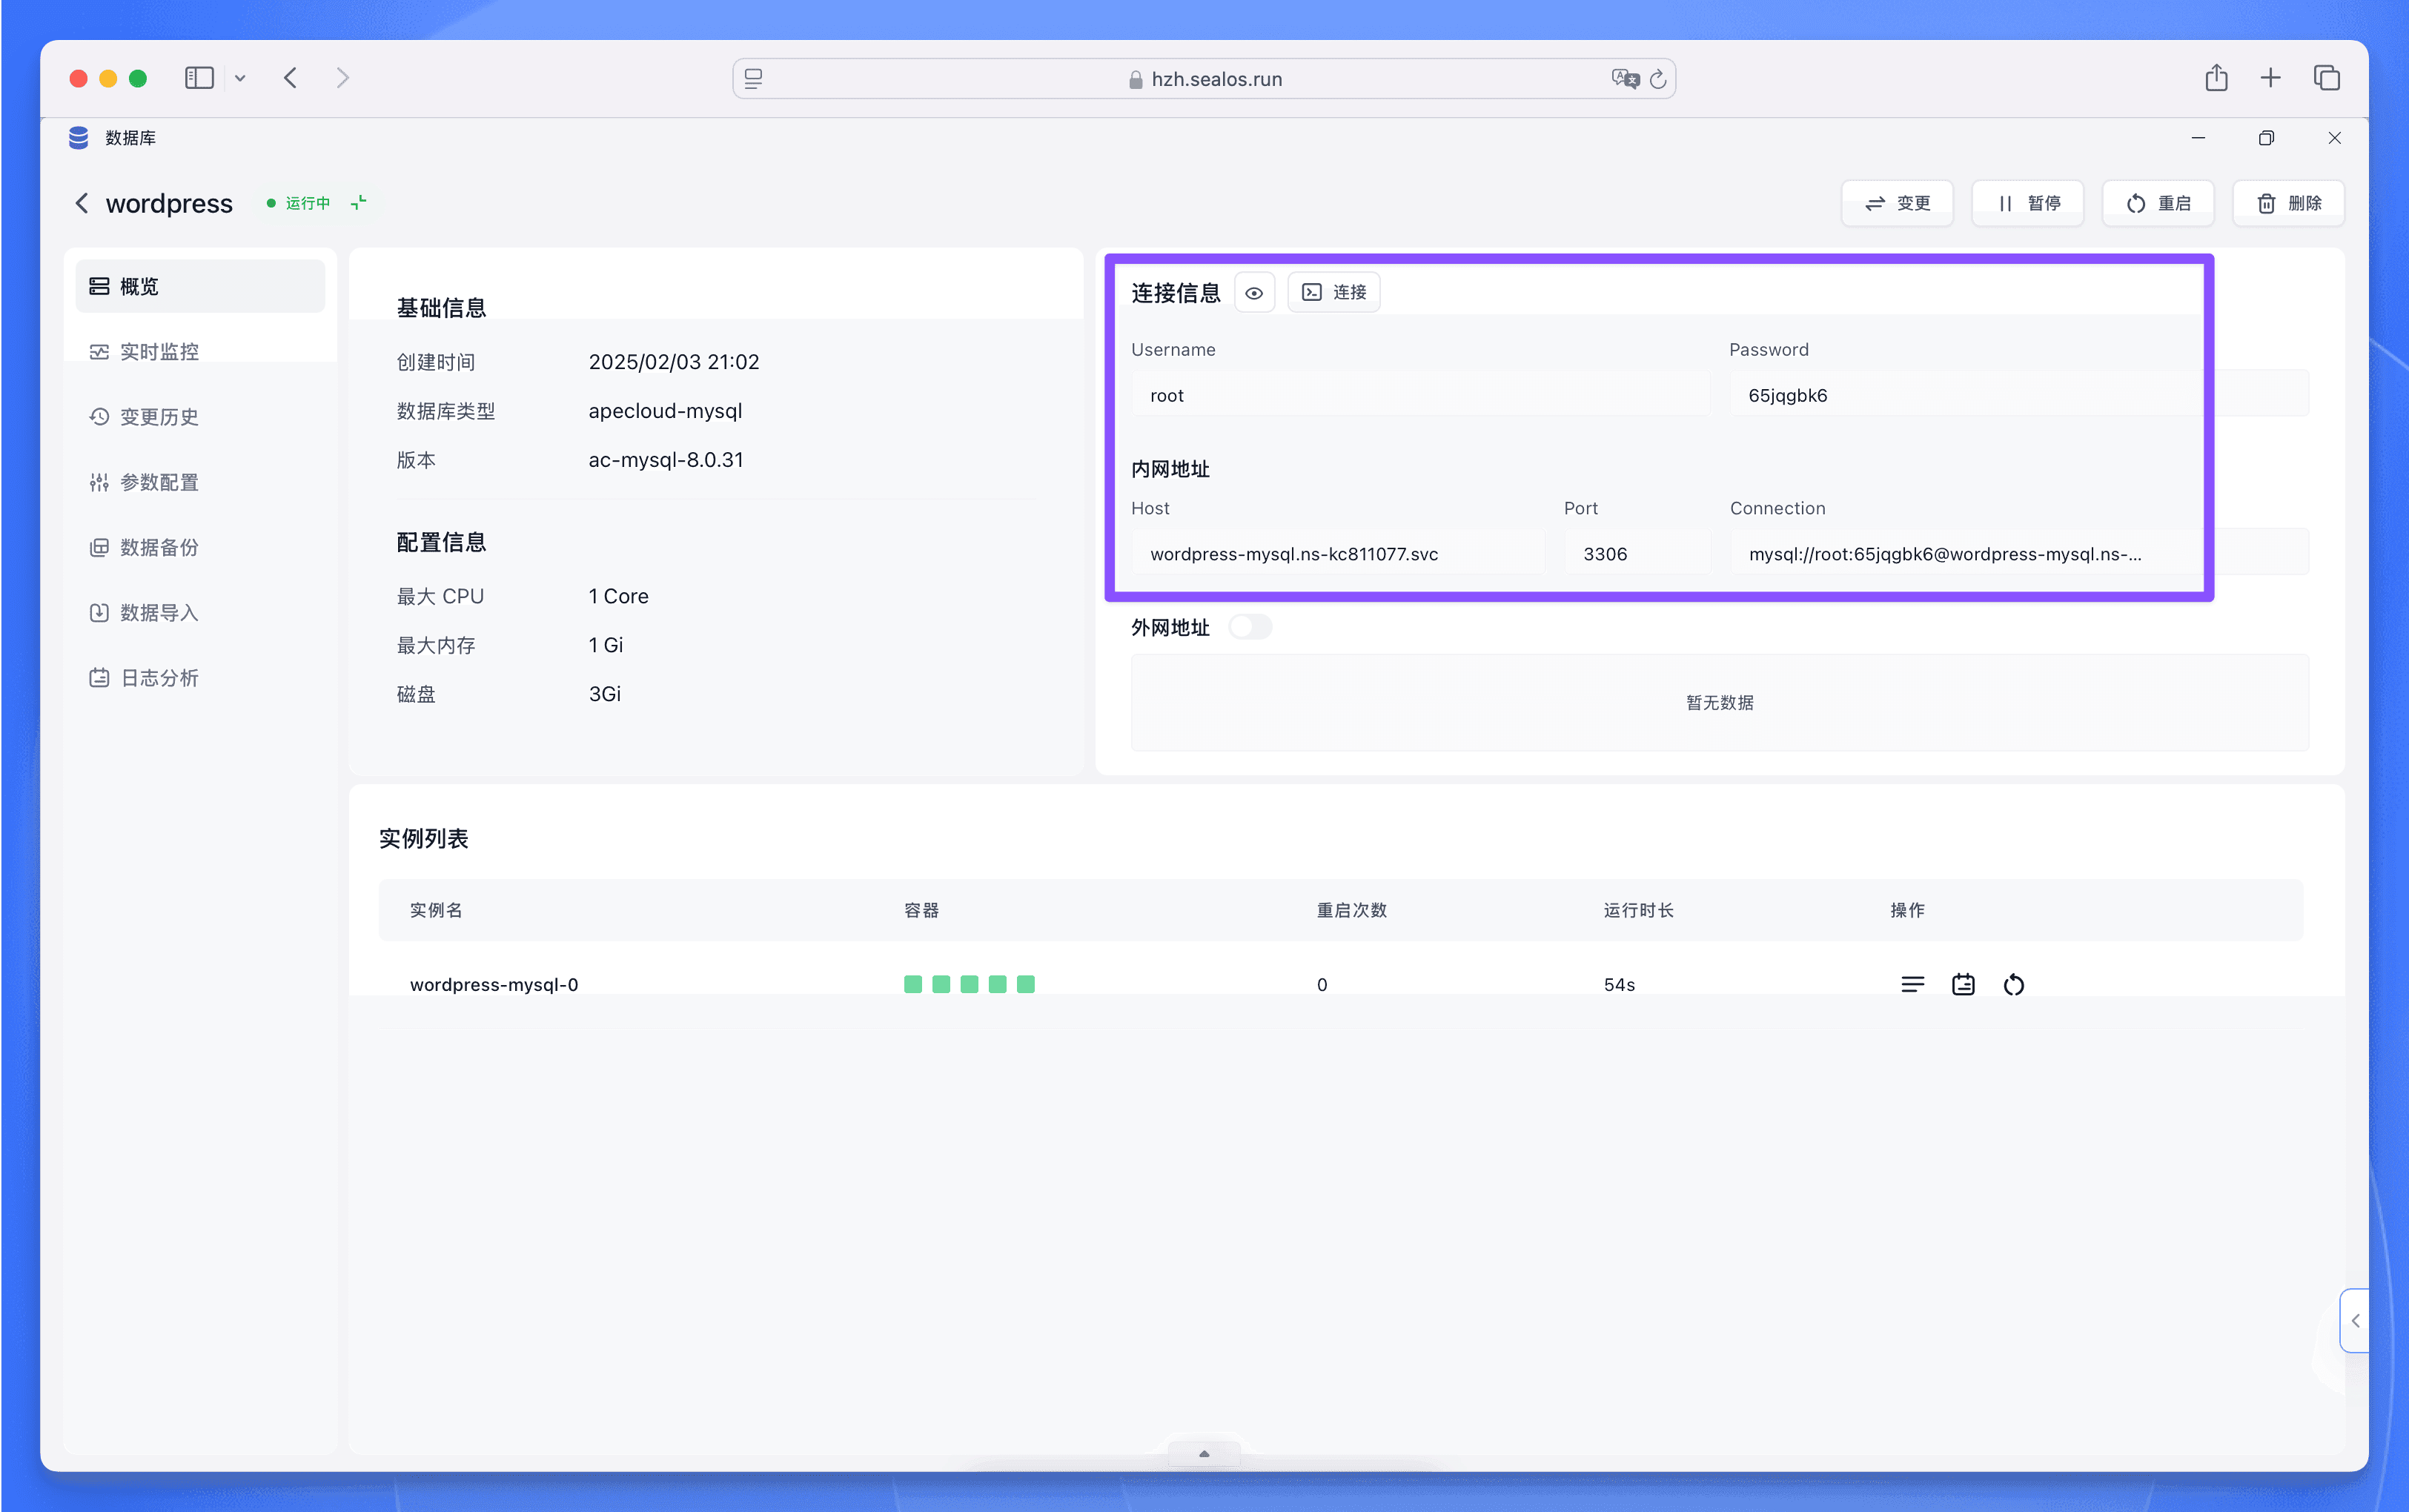
Task: Open the 数据备份 sidebar tab
Action: (x=200, y=548)
